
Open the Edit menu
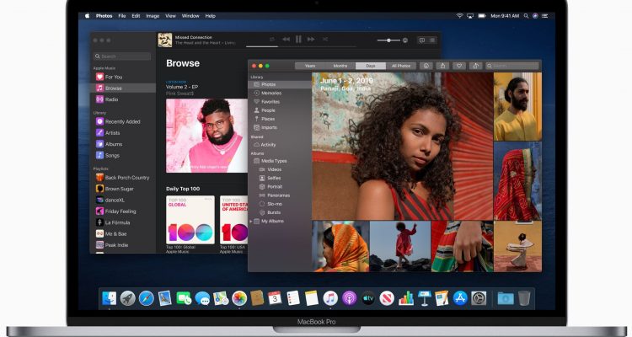click(136, 16)
